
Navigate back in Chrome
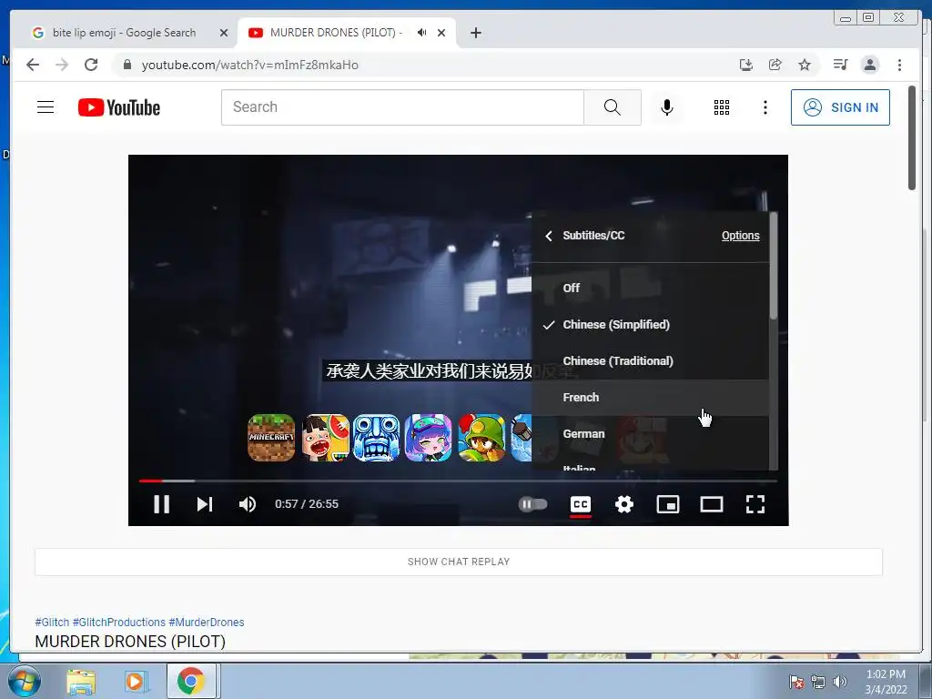33,65
